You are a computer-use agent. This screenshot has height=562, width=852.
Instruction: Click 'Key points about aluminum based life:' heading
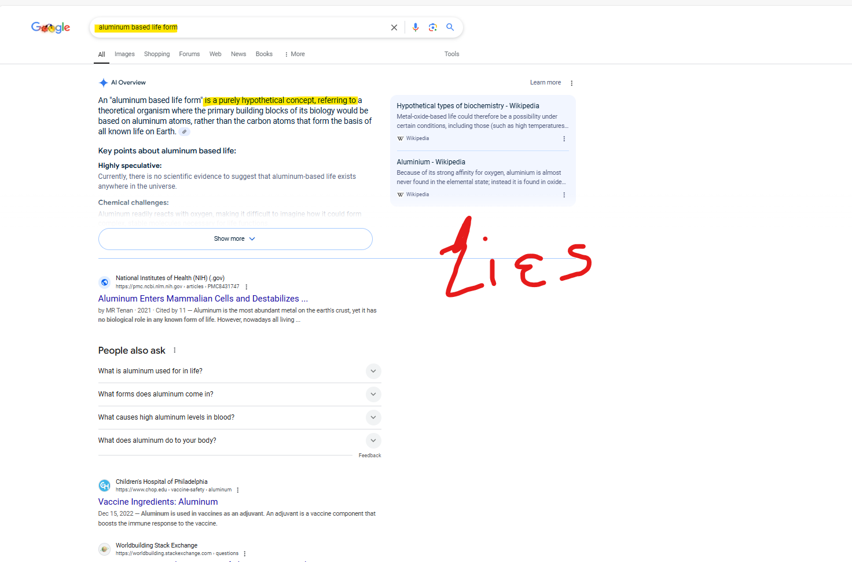click(x=167, y=151)
